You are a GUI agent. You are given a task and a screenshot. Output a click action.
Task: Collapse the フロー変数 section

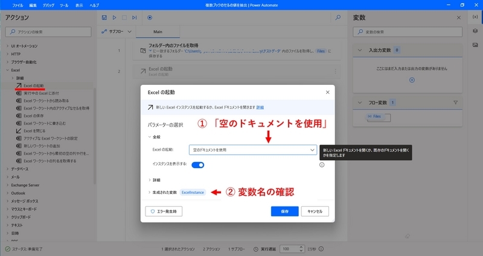pyautogui.click(x=359, y=102)
